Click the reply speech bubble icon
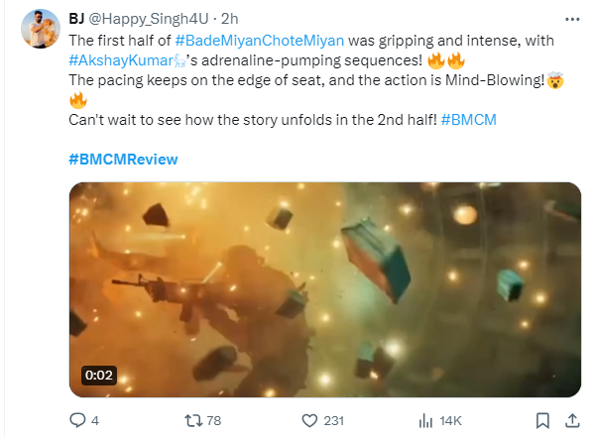 [x=76, y=420]
